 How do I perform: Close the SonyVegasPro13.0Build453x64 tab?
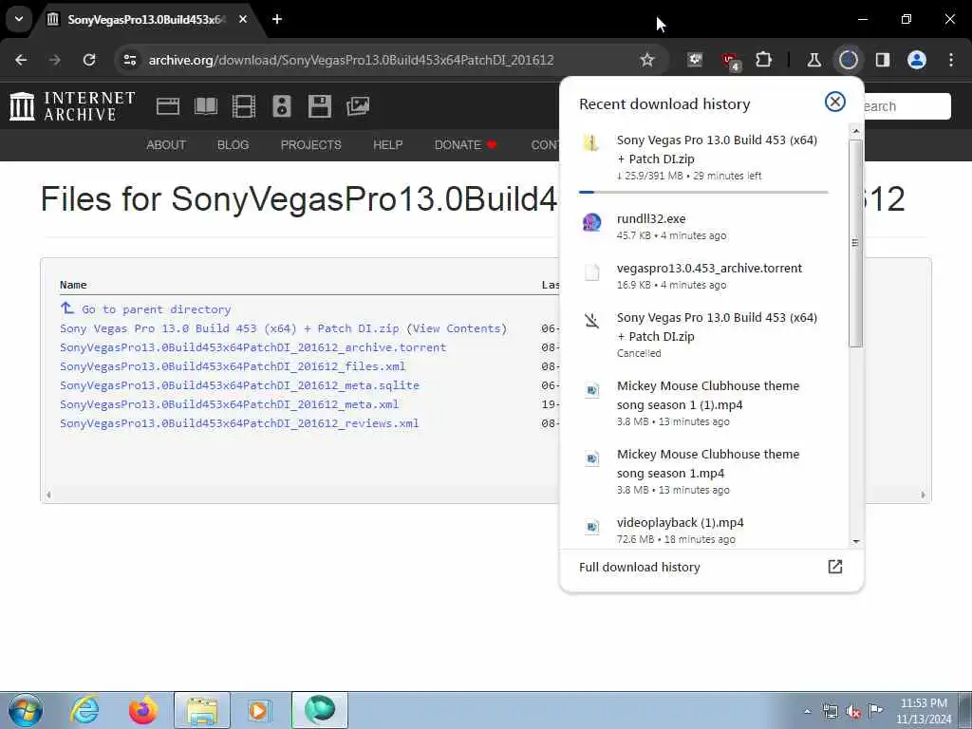click(243, 19)
